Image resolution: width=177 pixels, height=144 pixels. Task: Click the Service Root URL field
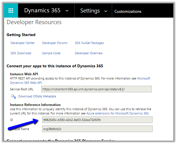click(x=96, y=89)
